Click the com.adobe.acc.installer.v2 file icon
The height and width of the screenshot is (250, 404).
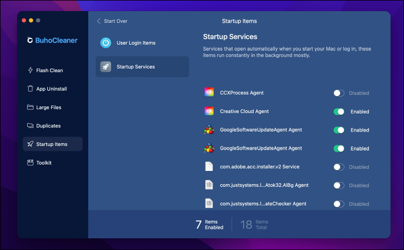[x=209, y=167]
